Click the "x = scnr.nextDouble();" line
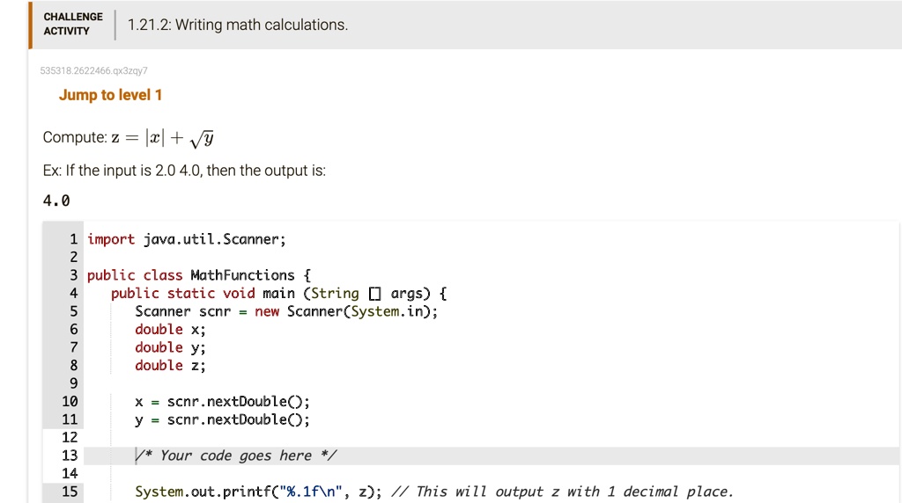 click(222, 402)
